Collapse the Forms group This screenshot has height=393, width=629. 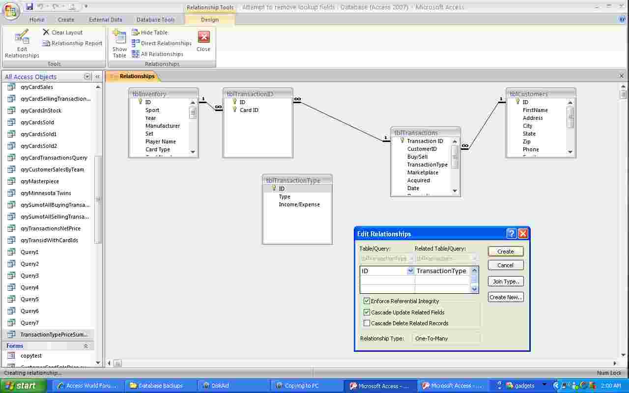pos(86,346)
